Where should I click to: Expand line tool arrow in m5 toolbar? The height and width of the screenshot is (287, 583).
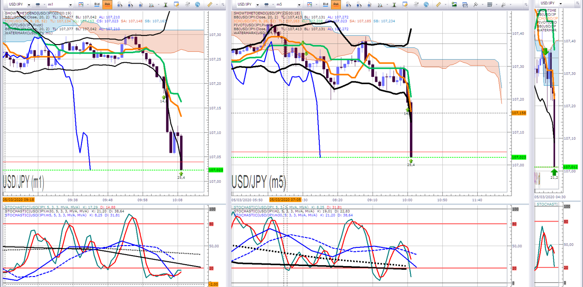(x=483, y=5)
